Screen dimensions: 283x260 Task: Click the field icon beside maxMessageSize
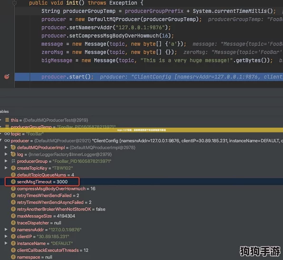pyautogui.click(x=13, y=216)
